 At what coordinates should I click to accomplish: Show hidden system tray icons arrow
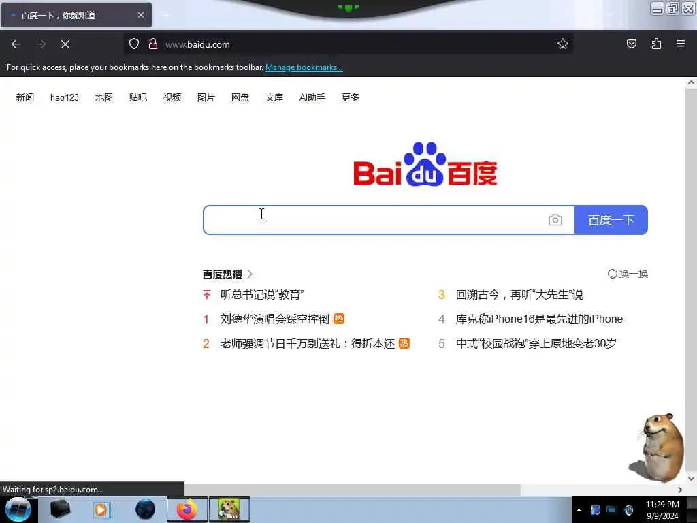[579, 510]
